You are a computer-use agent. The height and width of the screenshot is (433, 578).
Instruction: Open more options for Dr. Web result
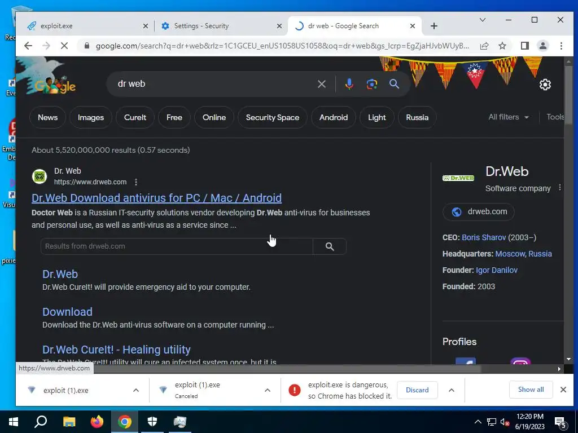(136, 182)
